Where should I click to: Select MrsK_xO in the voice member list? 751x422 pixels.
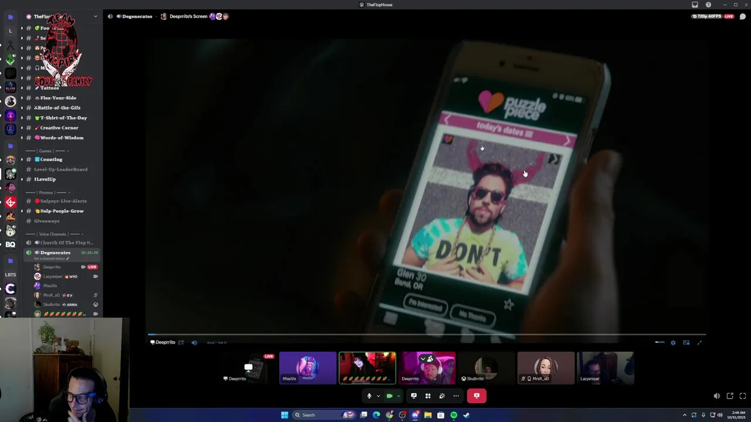point(66,295)
